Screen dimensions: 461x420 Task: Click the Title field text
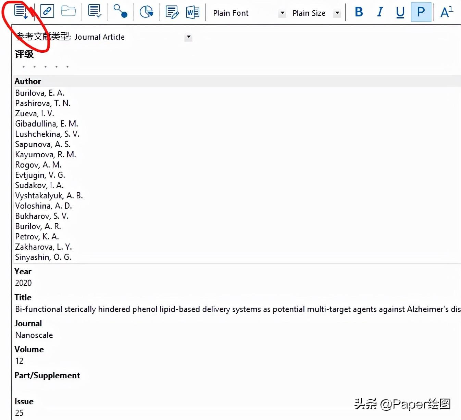[238, 309]
